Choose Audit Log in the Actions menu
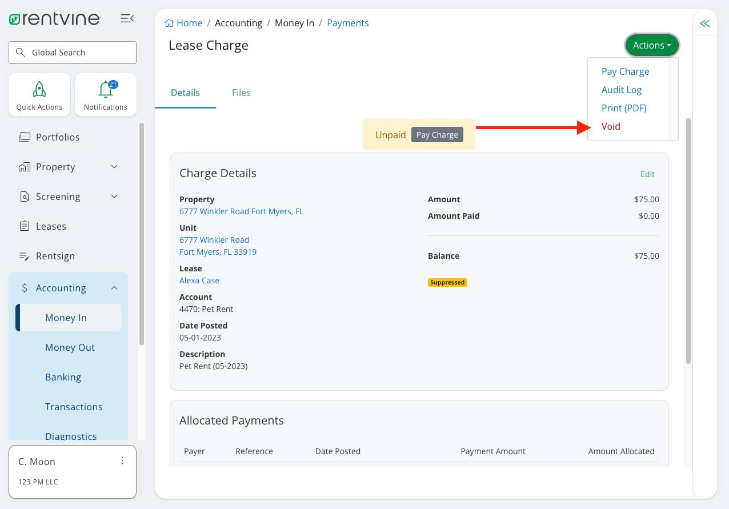The height and width of the screenshot is (509, 729). (x=622, y=90)
